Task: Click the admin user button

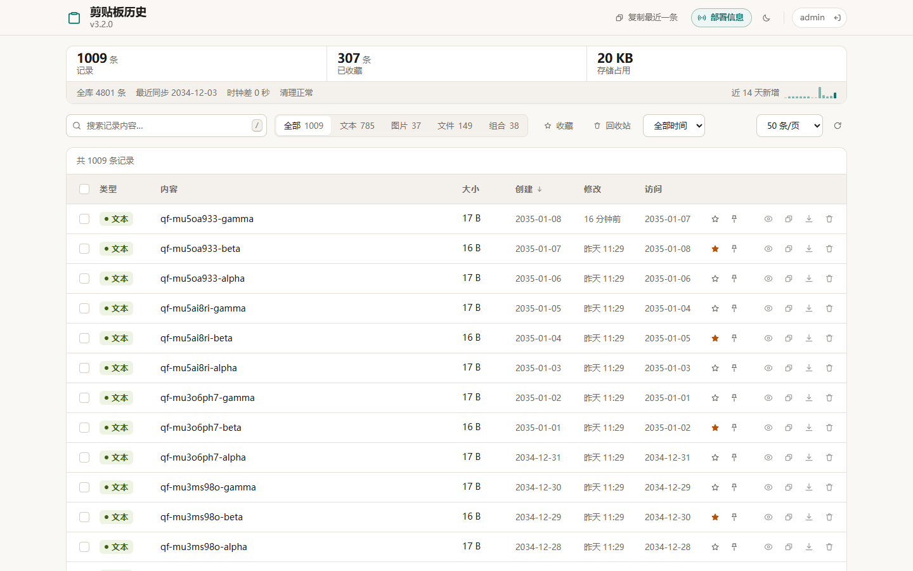Action: (x=819, y=18)
